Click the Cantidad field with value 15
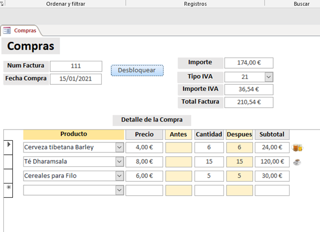This screenshot has height=232, width=320. coord(209,162)
